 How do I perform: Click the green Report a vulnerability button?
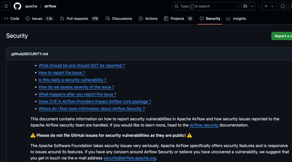282,36
